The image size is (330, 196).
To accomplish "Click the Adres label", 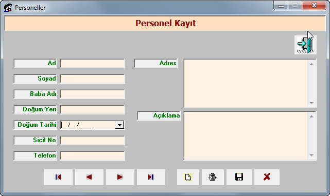I will point(156,64).
